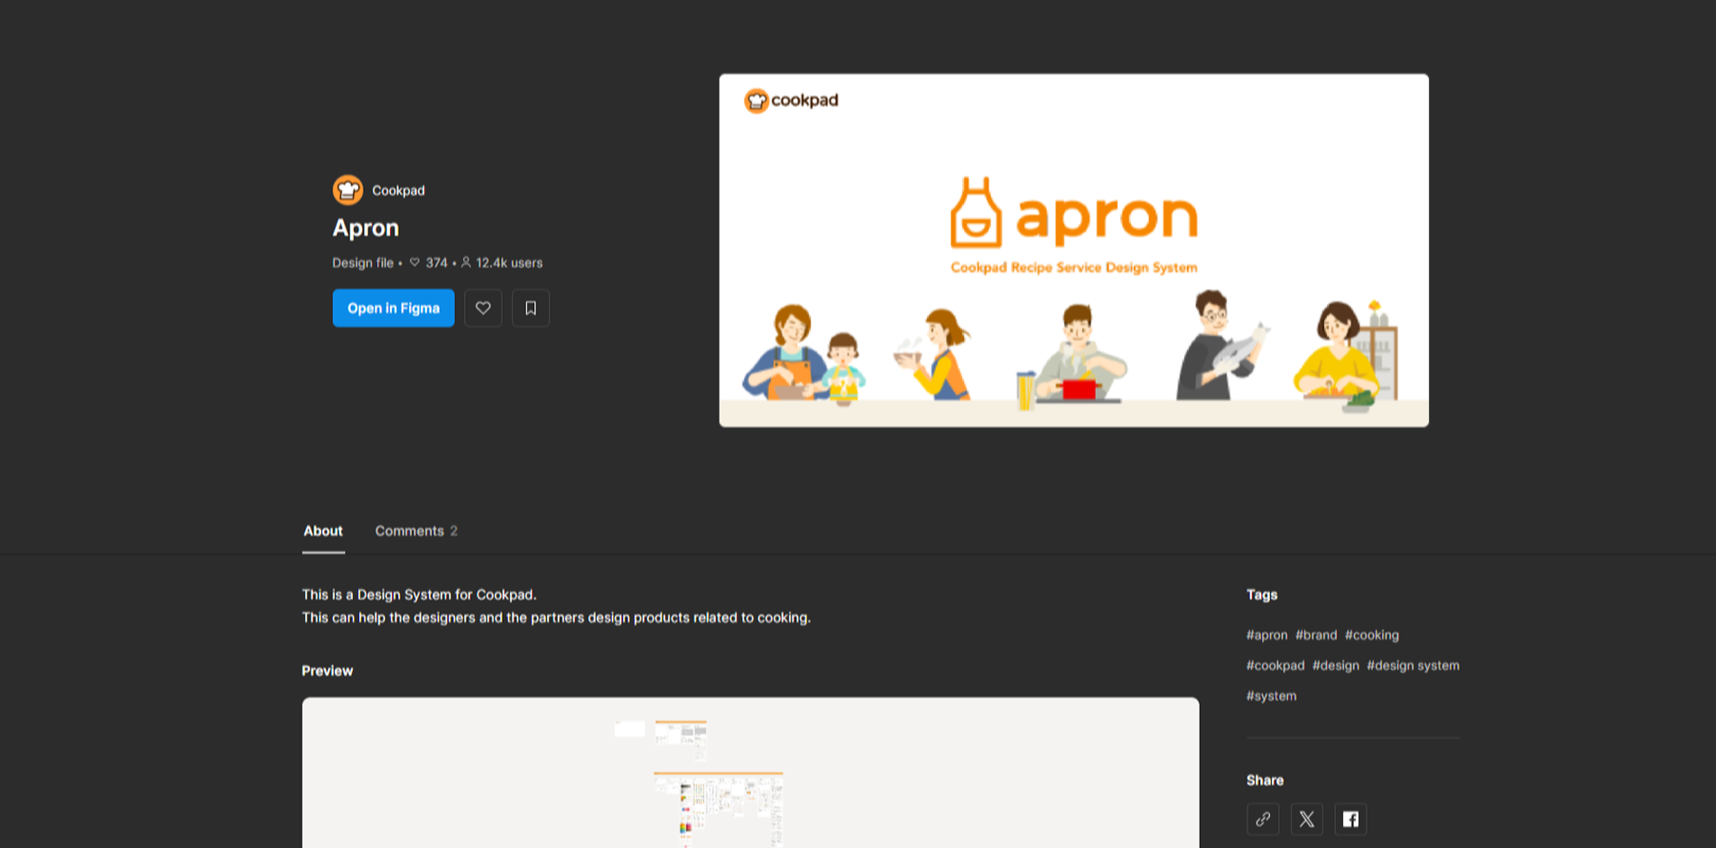Screen dimensions: 1716x848
Task: Click the apron cover image thumbnail
Action: [1074, 251]
